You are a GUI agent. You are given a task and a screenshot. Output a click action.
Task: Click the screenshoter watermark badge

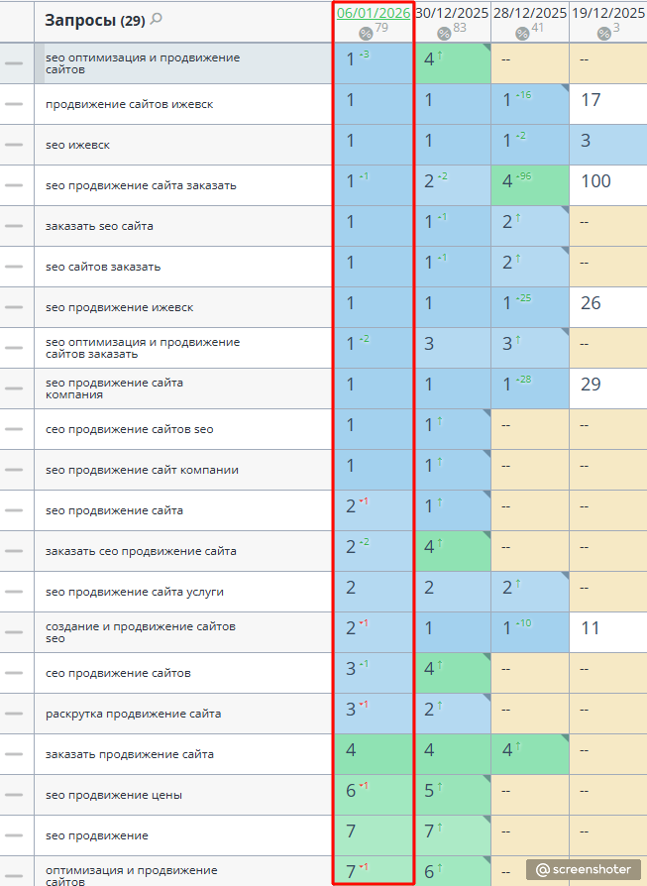coord(584,869)
